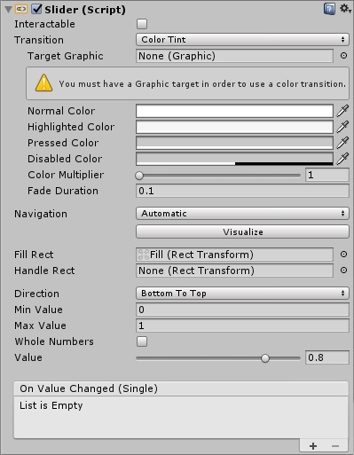The width and height of the screenshot is (354, 455).
Task: Select the Handle Rect object field
Action: point(234,271)
